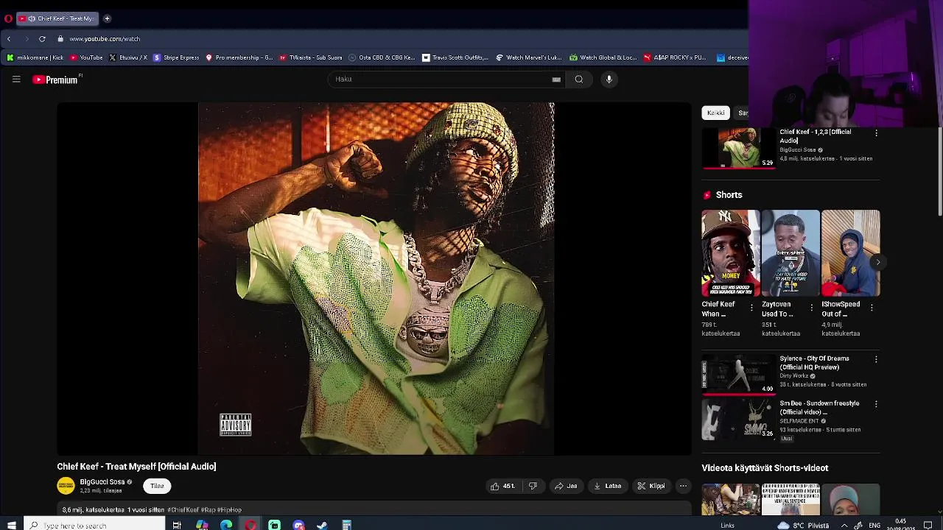
Task: Open options for IShowSpeed Short
Action: click(872, 308)
